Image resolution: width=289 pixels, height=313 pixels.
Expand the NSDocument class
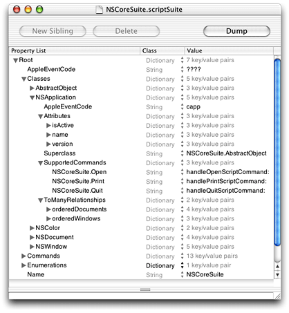coord(32,237)
